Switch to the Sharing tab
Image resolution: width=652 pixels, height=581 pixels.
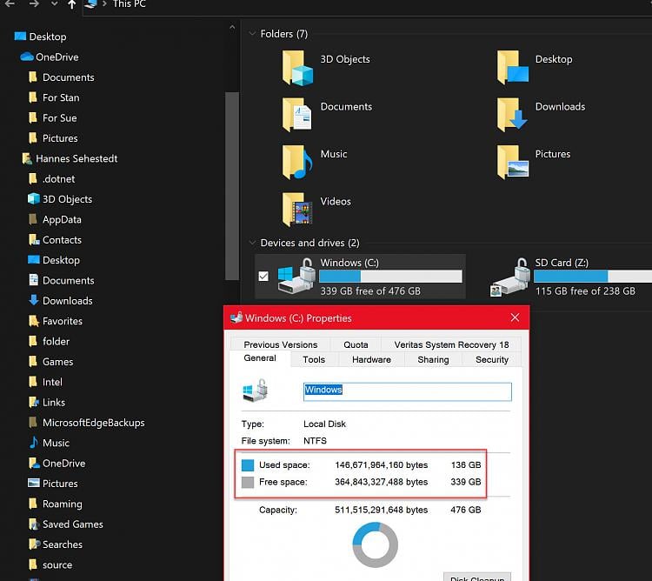tap(433, 359)
